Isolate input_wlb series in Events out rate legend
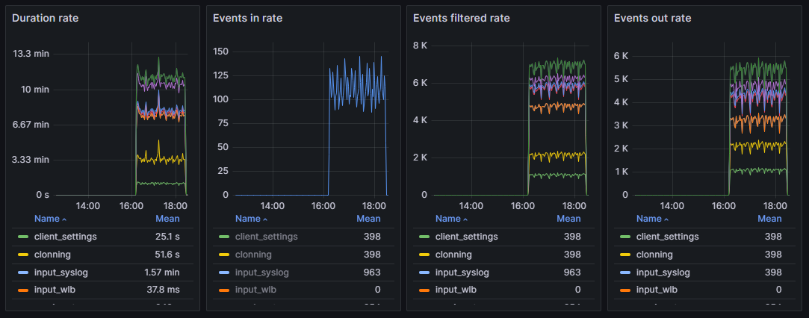The width and height of the screenshot is (809, 318). [657, 290]
